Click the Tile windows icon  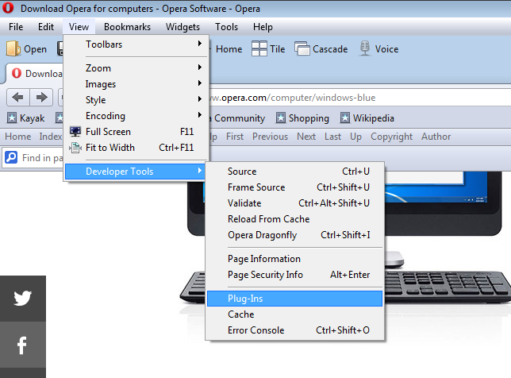(259, 48)
